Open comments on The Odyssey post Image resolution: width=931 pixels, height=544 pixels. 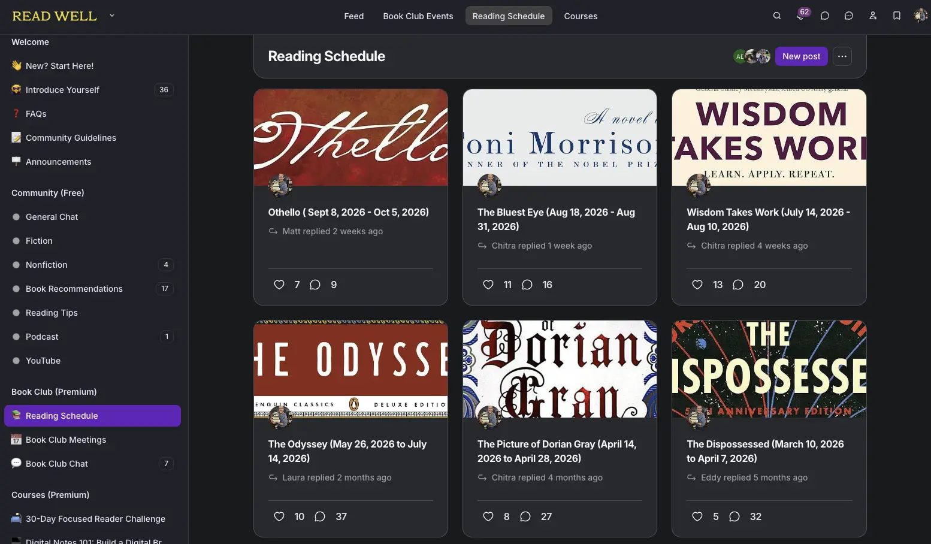320,516
